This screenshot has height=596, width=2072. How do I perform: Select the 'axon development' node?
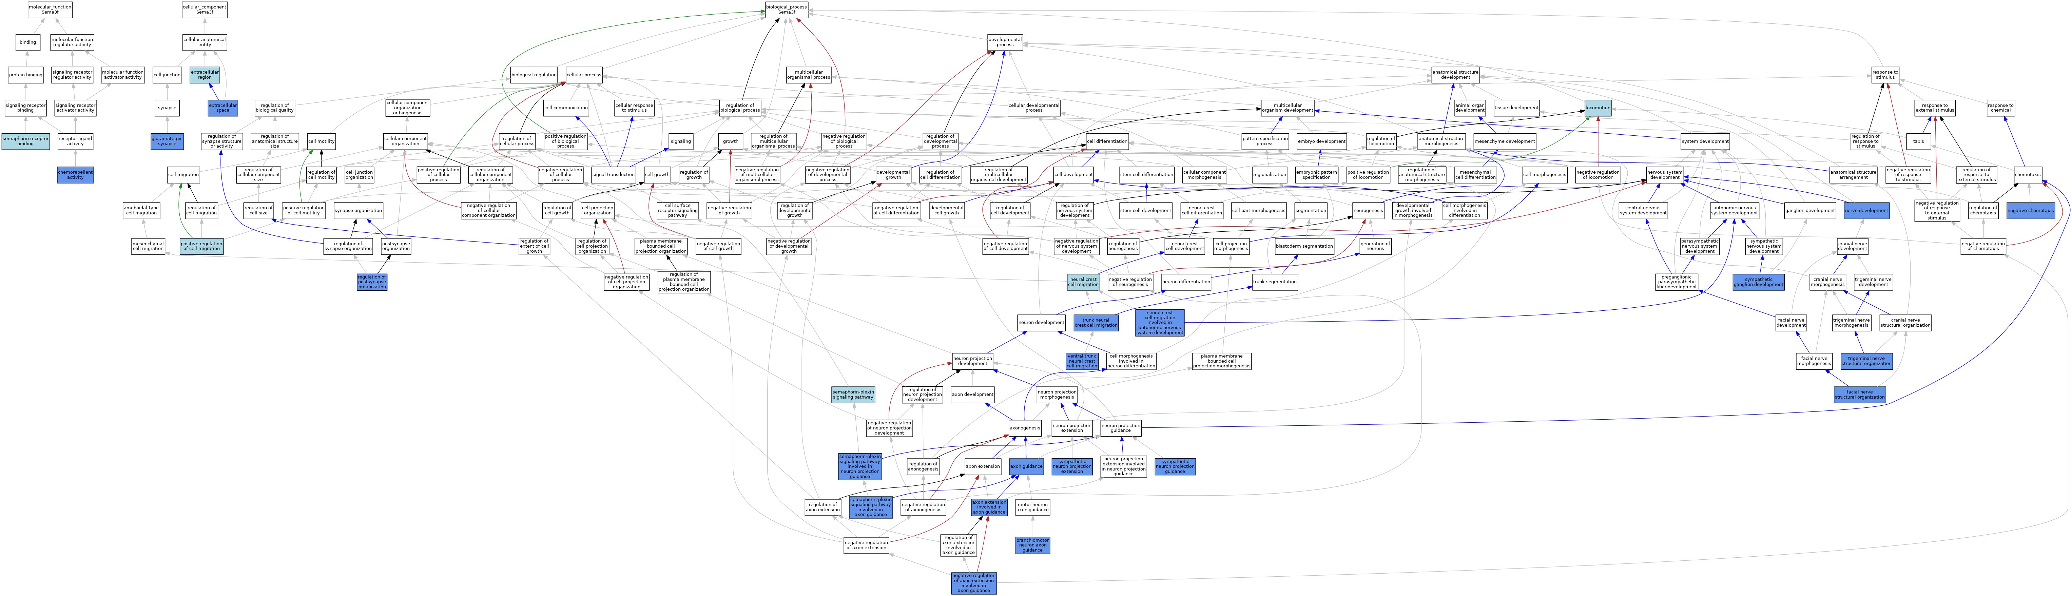972,394
